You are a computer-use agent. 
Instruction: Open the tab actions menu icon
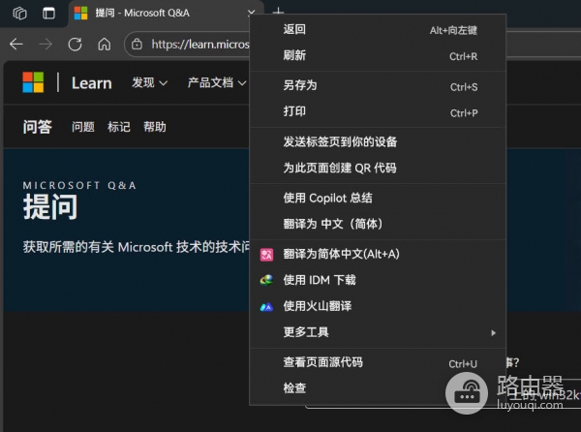coord(47,13)
